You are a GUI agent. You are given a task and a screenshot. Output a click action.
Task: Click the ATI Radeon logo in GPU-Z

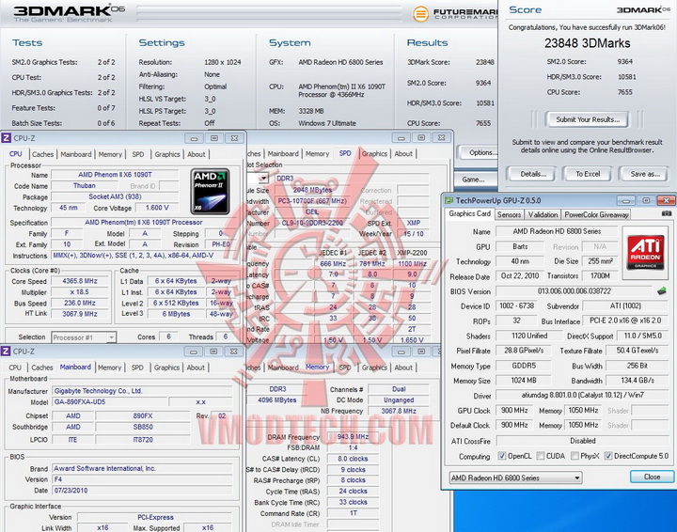coord(646,253)
